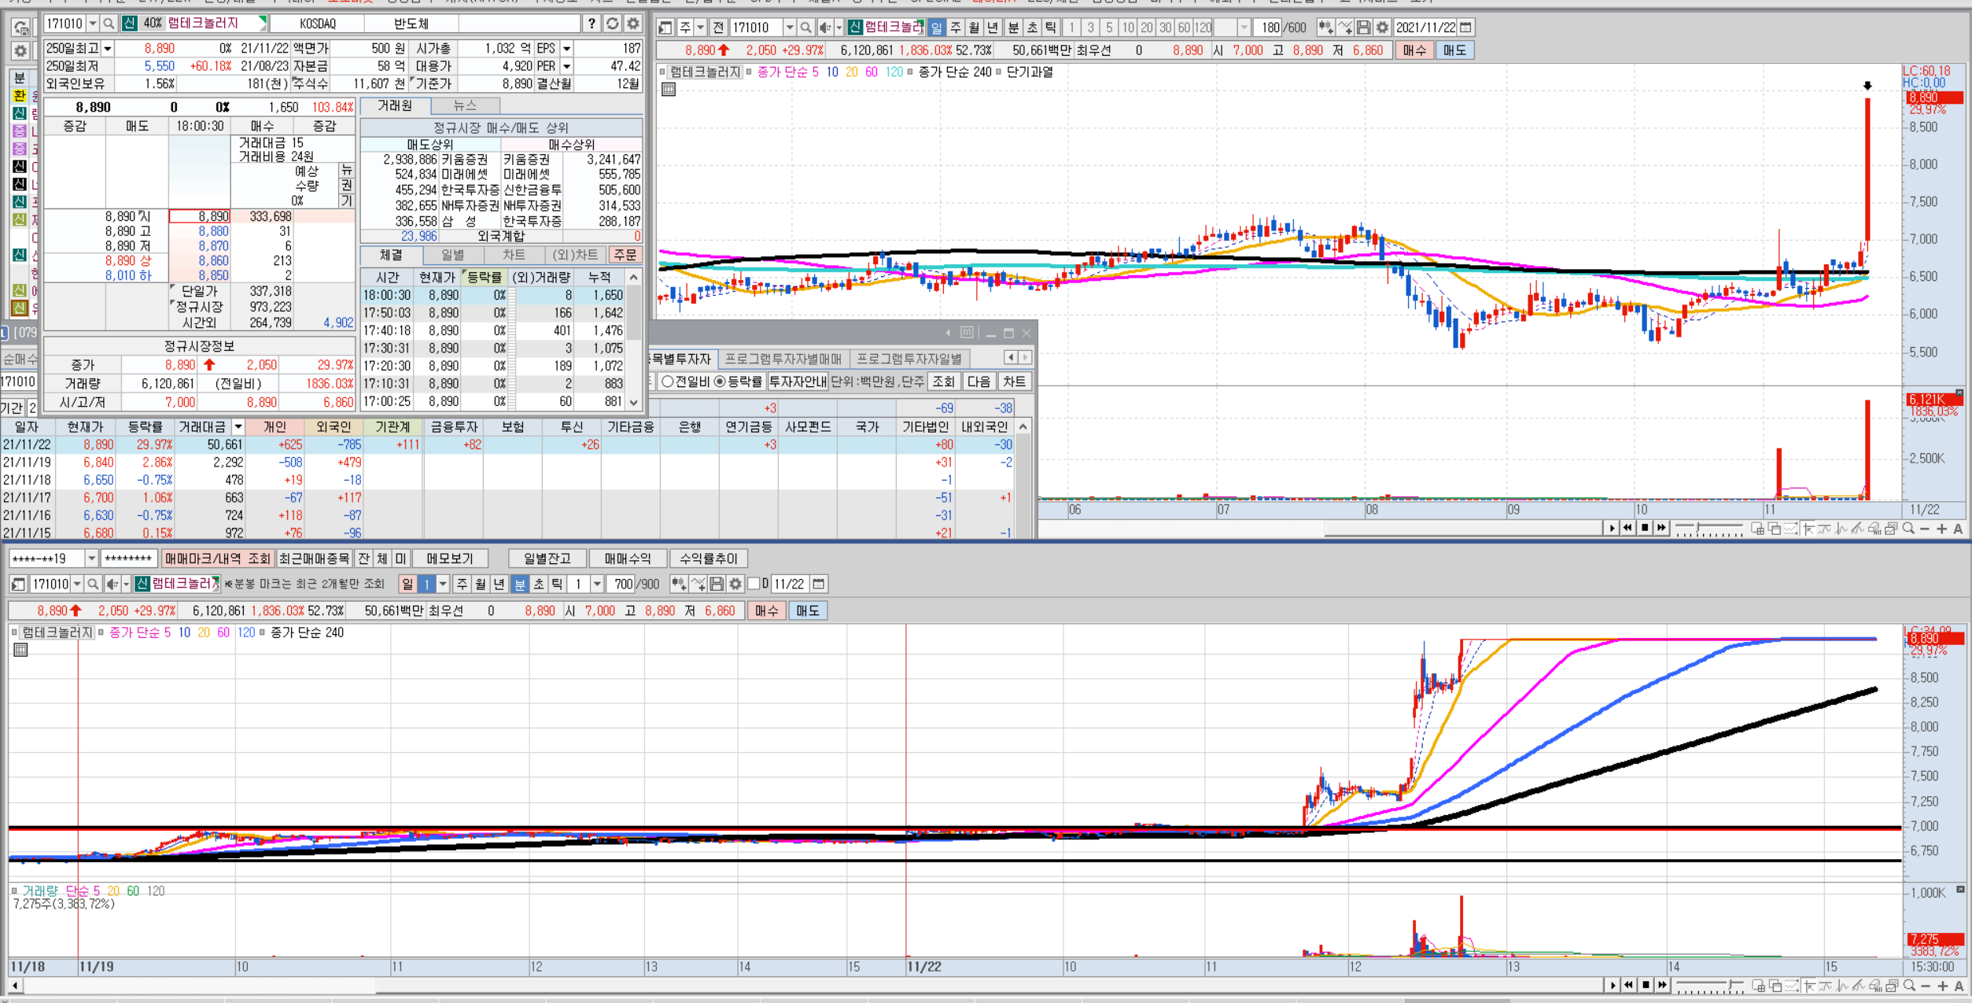
Task: Open the 250일최고 dropdown arrow
Action: point(108,49)
